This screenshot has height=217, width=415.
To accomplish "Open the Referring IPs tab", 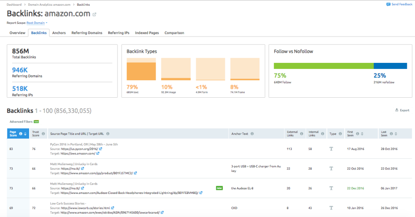I will pos(119,33).
